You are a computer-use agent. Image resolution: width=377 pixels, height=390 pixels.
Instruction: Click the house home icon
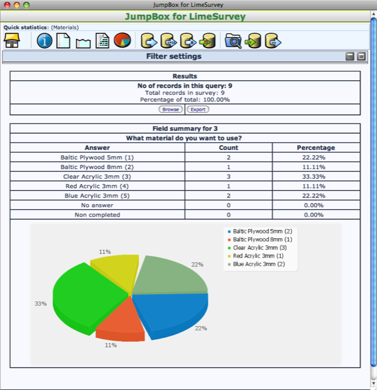tap(11, 41)
